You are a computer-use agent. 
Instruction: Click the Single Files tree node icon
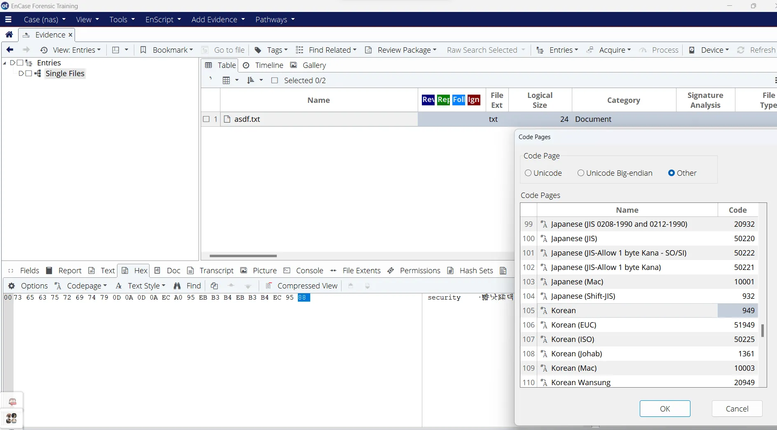click(x=38, y=73)
